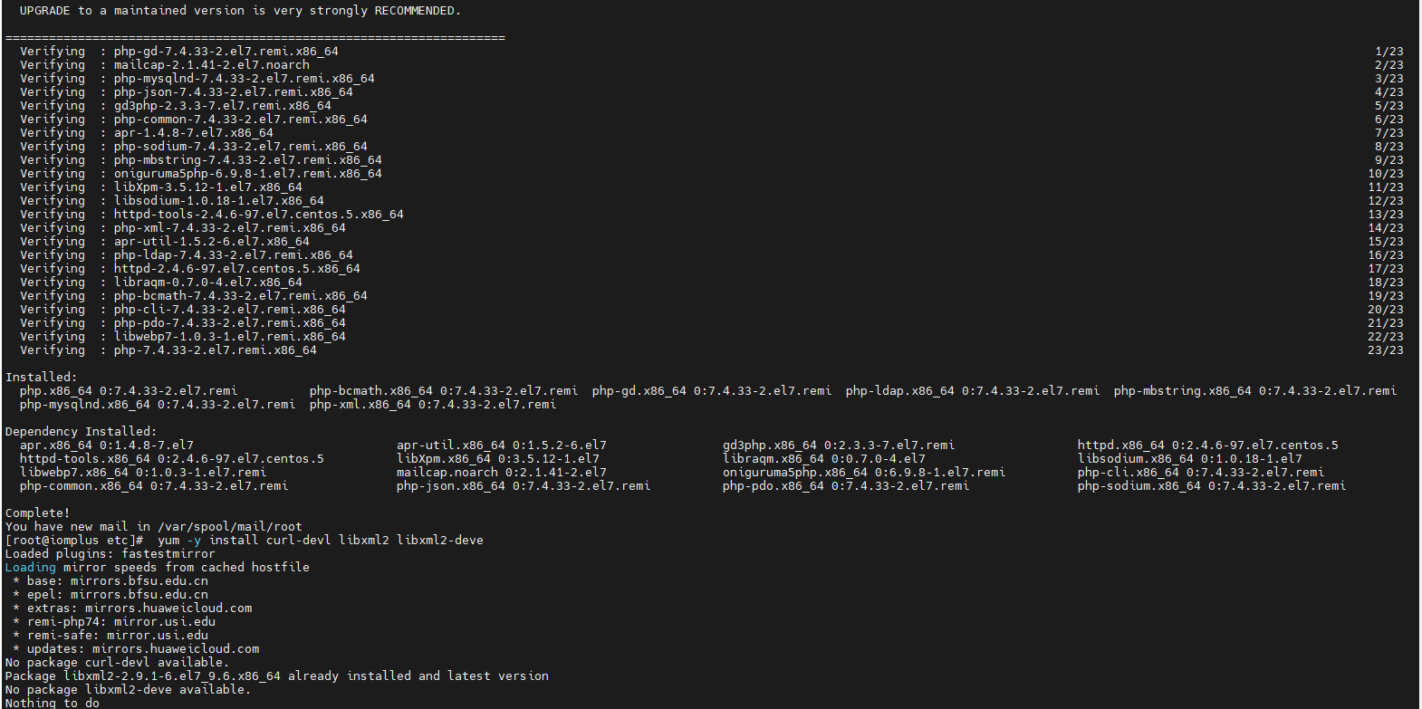Click the 'Complete!' status message
This screenshot has width=1422, height=709.
click(x=37, y=513)
